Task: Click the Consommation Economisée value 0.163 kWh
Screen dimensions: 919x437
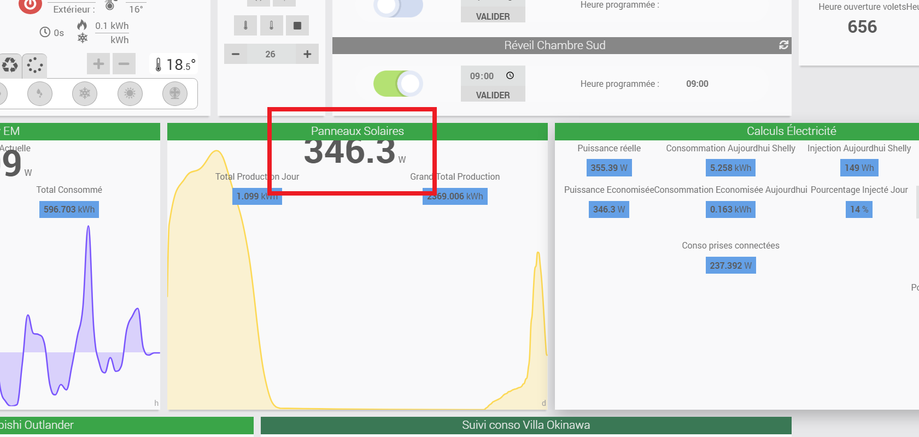Action: point(730,209)
